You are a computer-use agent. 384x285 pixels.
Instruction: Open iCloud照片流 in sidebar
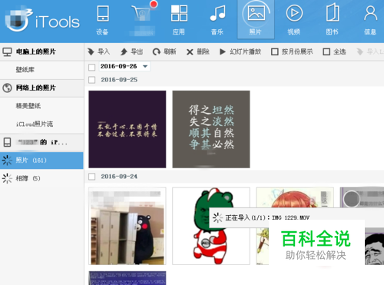(x=42, y=124)
